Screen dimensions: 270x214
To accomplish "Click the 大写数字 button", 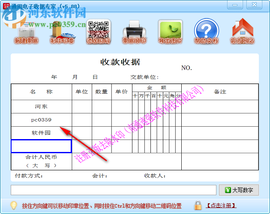I will point(239,190).
